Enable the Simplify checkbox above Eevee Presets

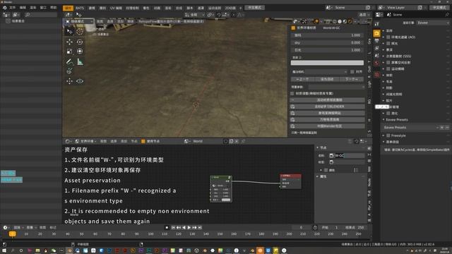(388, 113)
